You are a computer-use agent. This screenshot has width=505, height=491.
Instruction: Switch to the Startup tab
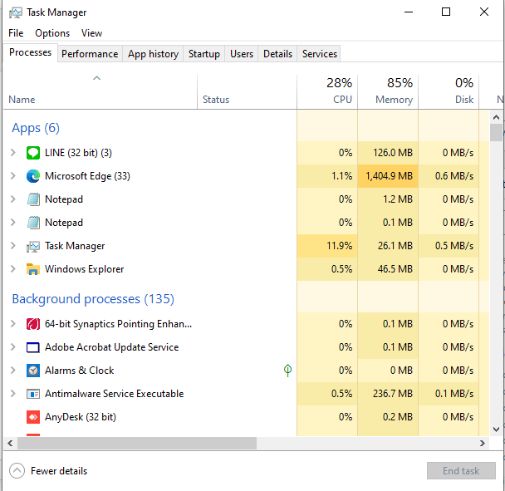pos(204,54)
